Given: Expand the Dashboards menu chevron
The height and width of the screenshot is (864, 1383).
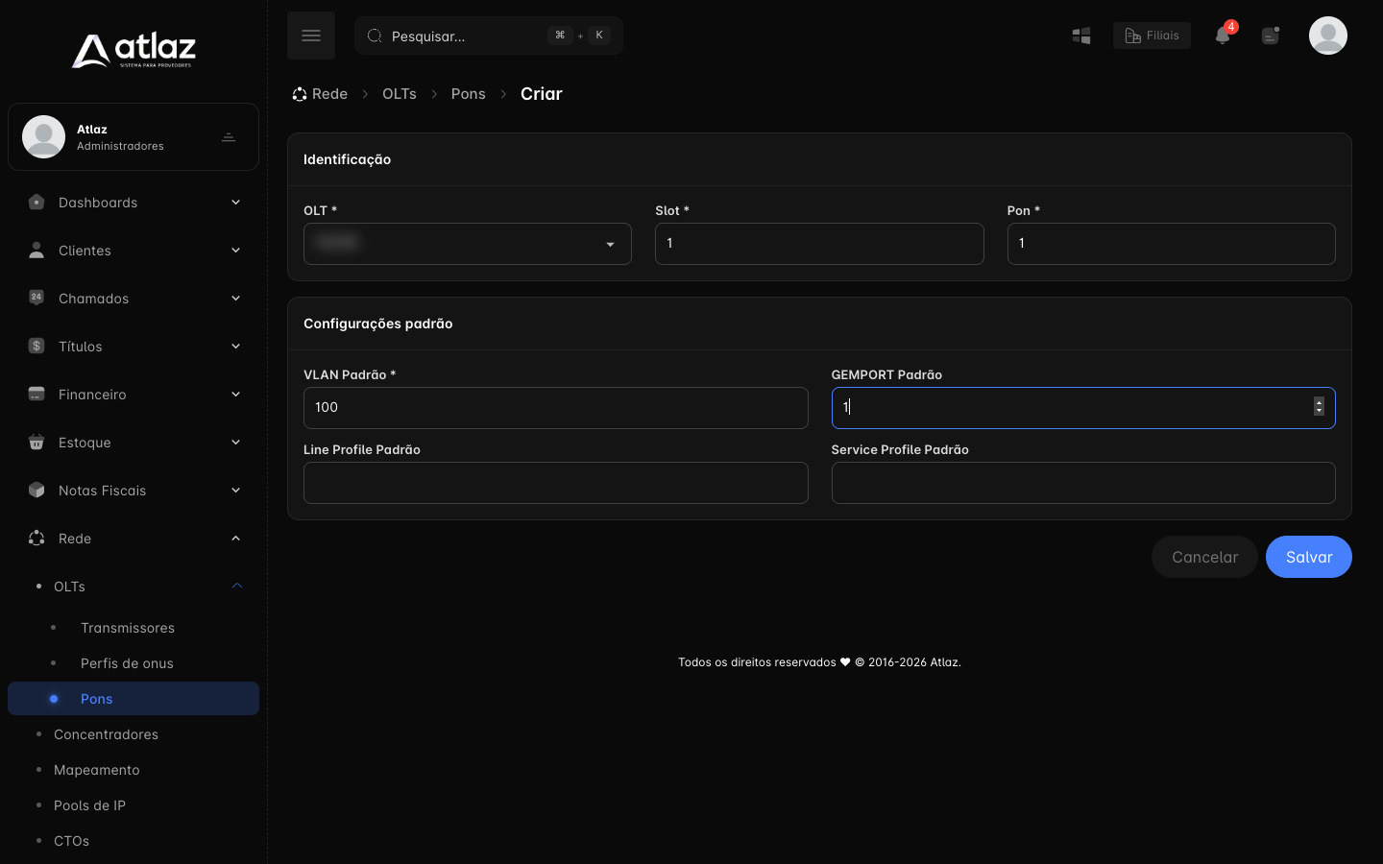Looking at the screenshot, I should click(235, 203).
